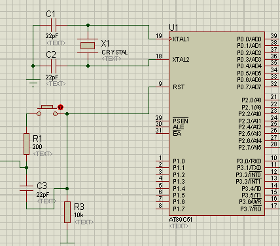Click capacitor C3 symbol
The width and height of the screenshot is (280, 246).
click(26, 188)
